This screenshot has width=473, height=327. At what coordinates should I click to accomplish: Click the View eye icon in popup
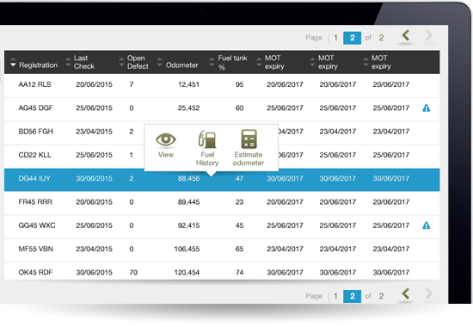coord(166,139)
